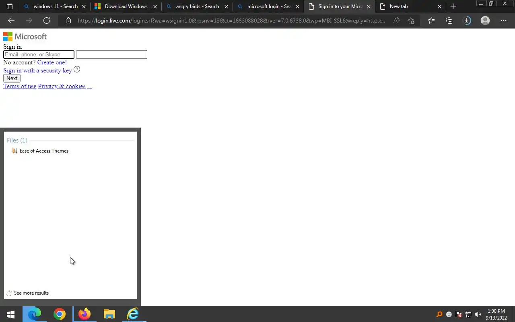Open File Explorer from the taskbar

(x=109, y=314)
